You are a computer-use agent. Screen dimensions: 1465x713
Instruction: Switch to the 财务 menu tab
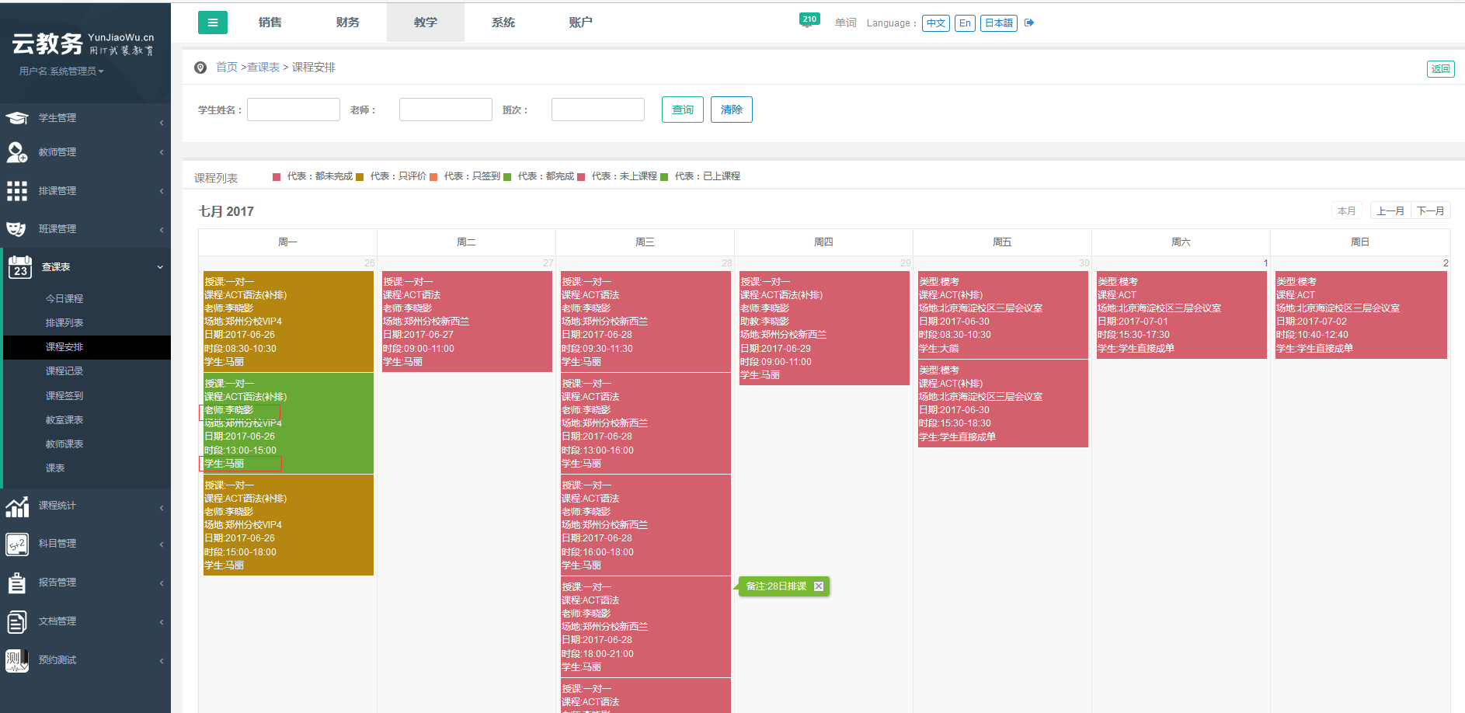pos(347,23)
